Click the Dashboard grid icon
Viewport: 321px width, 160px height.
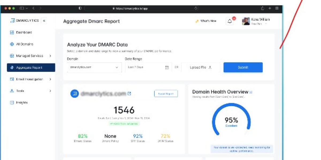(12, 33)
